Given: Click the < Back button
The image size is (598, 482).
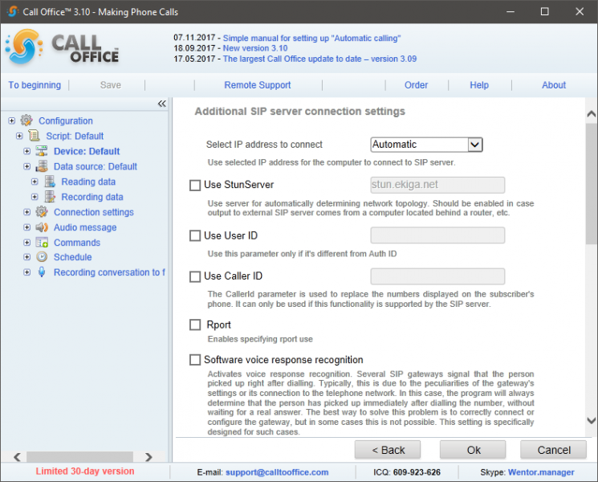Looking at the screenshot, I should pos(388,450).
